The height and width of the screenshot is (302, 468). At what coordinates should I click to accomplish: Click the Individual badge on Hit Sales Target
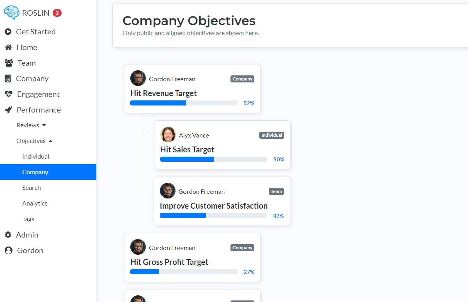(271, 135)
